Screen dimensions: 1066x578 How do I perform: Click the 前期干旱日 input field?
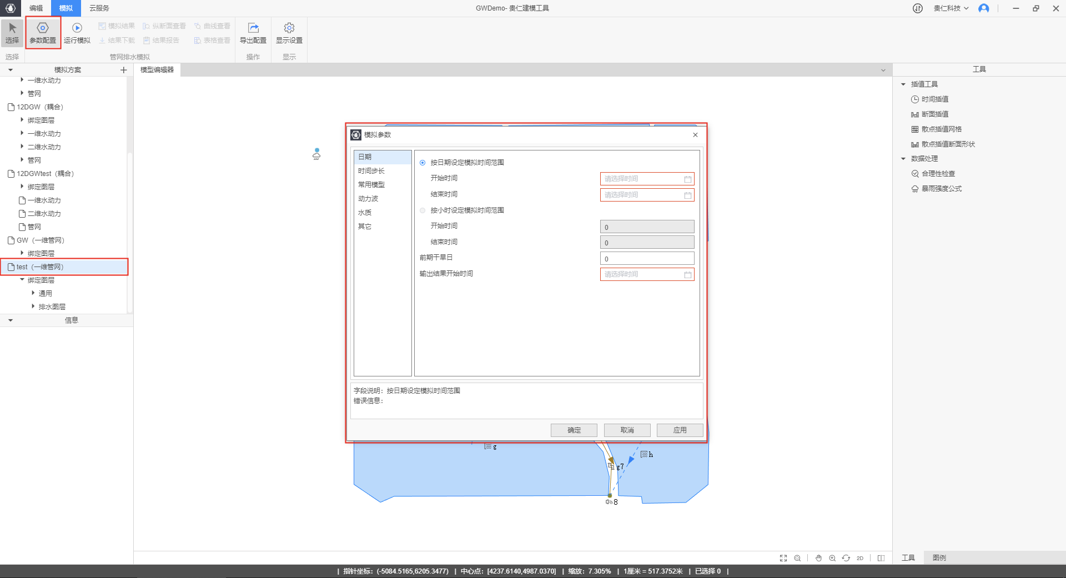(x=647, y=259)
